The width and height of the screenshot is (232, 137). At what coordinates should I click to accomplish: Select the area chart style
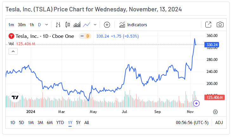click(x=77, y=25)
